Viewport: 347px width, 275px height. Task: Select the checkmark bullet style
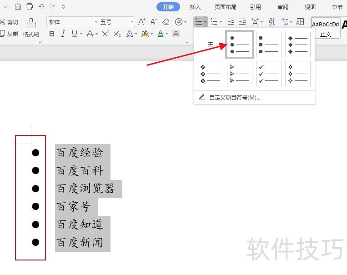[269, 74]
